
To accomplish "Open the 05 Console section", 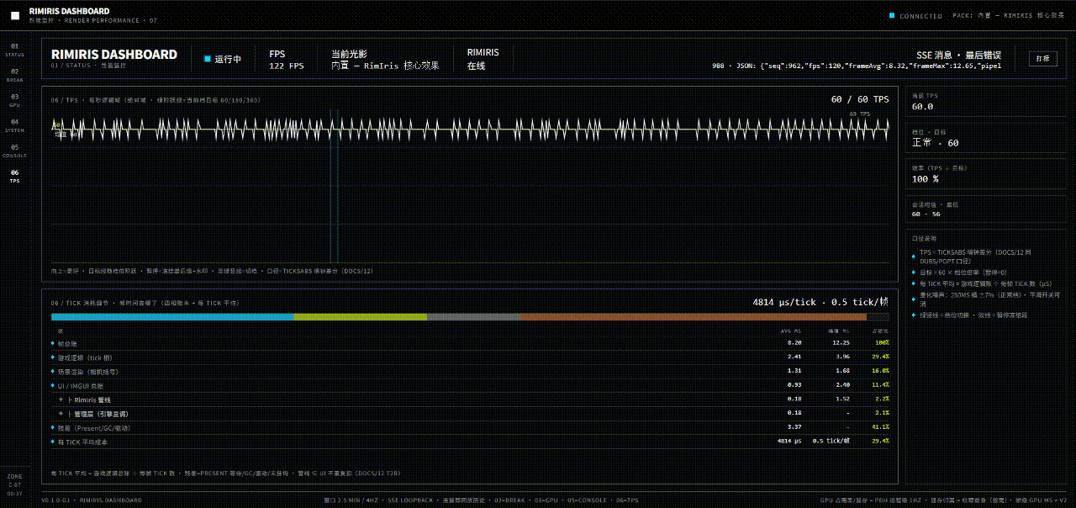I will (x=14, y=151).
